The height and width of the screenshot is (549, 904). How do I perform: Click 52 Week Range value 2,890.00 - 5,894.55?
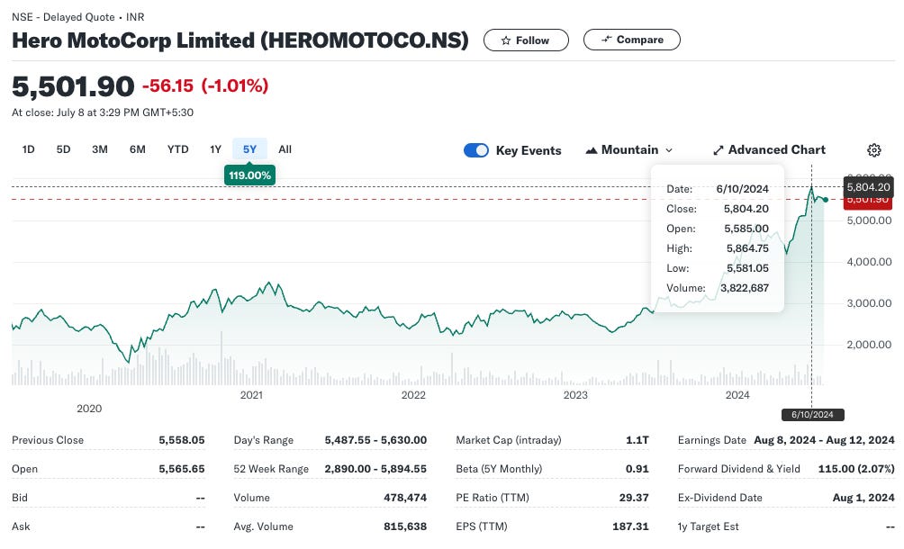point(375,469)
